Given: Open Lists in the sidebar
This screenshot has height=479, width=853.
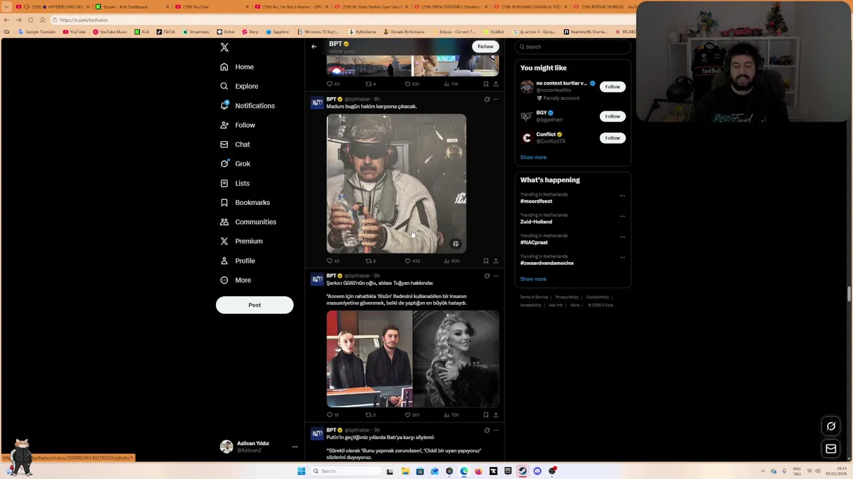Looking at the screenshot, I should [x=235, y=183].
